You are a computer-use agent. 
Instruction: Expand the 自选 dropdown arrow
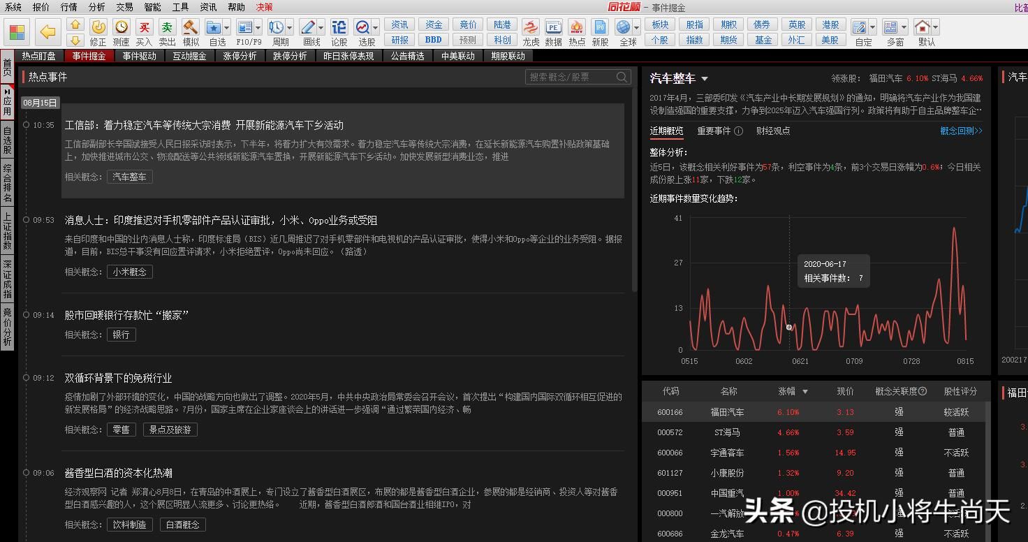coord(227,28)
